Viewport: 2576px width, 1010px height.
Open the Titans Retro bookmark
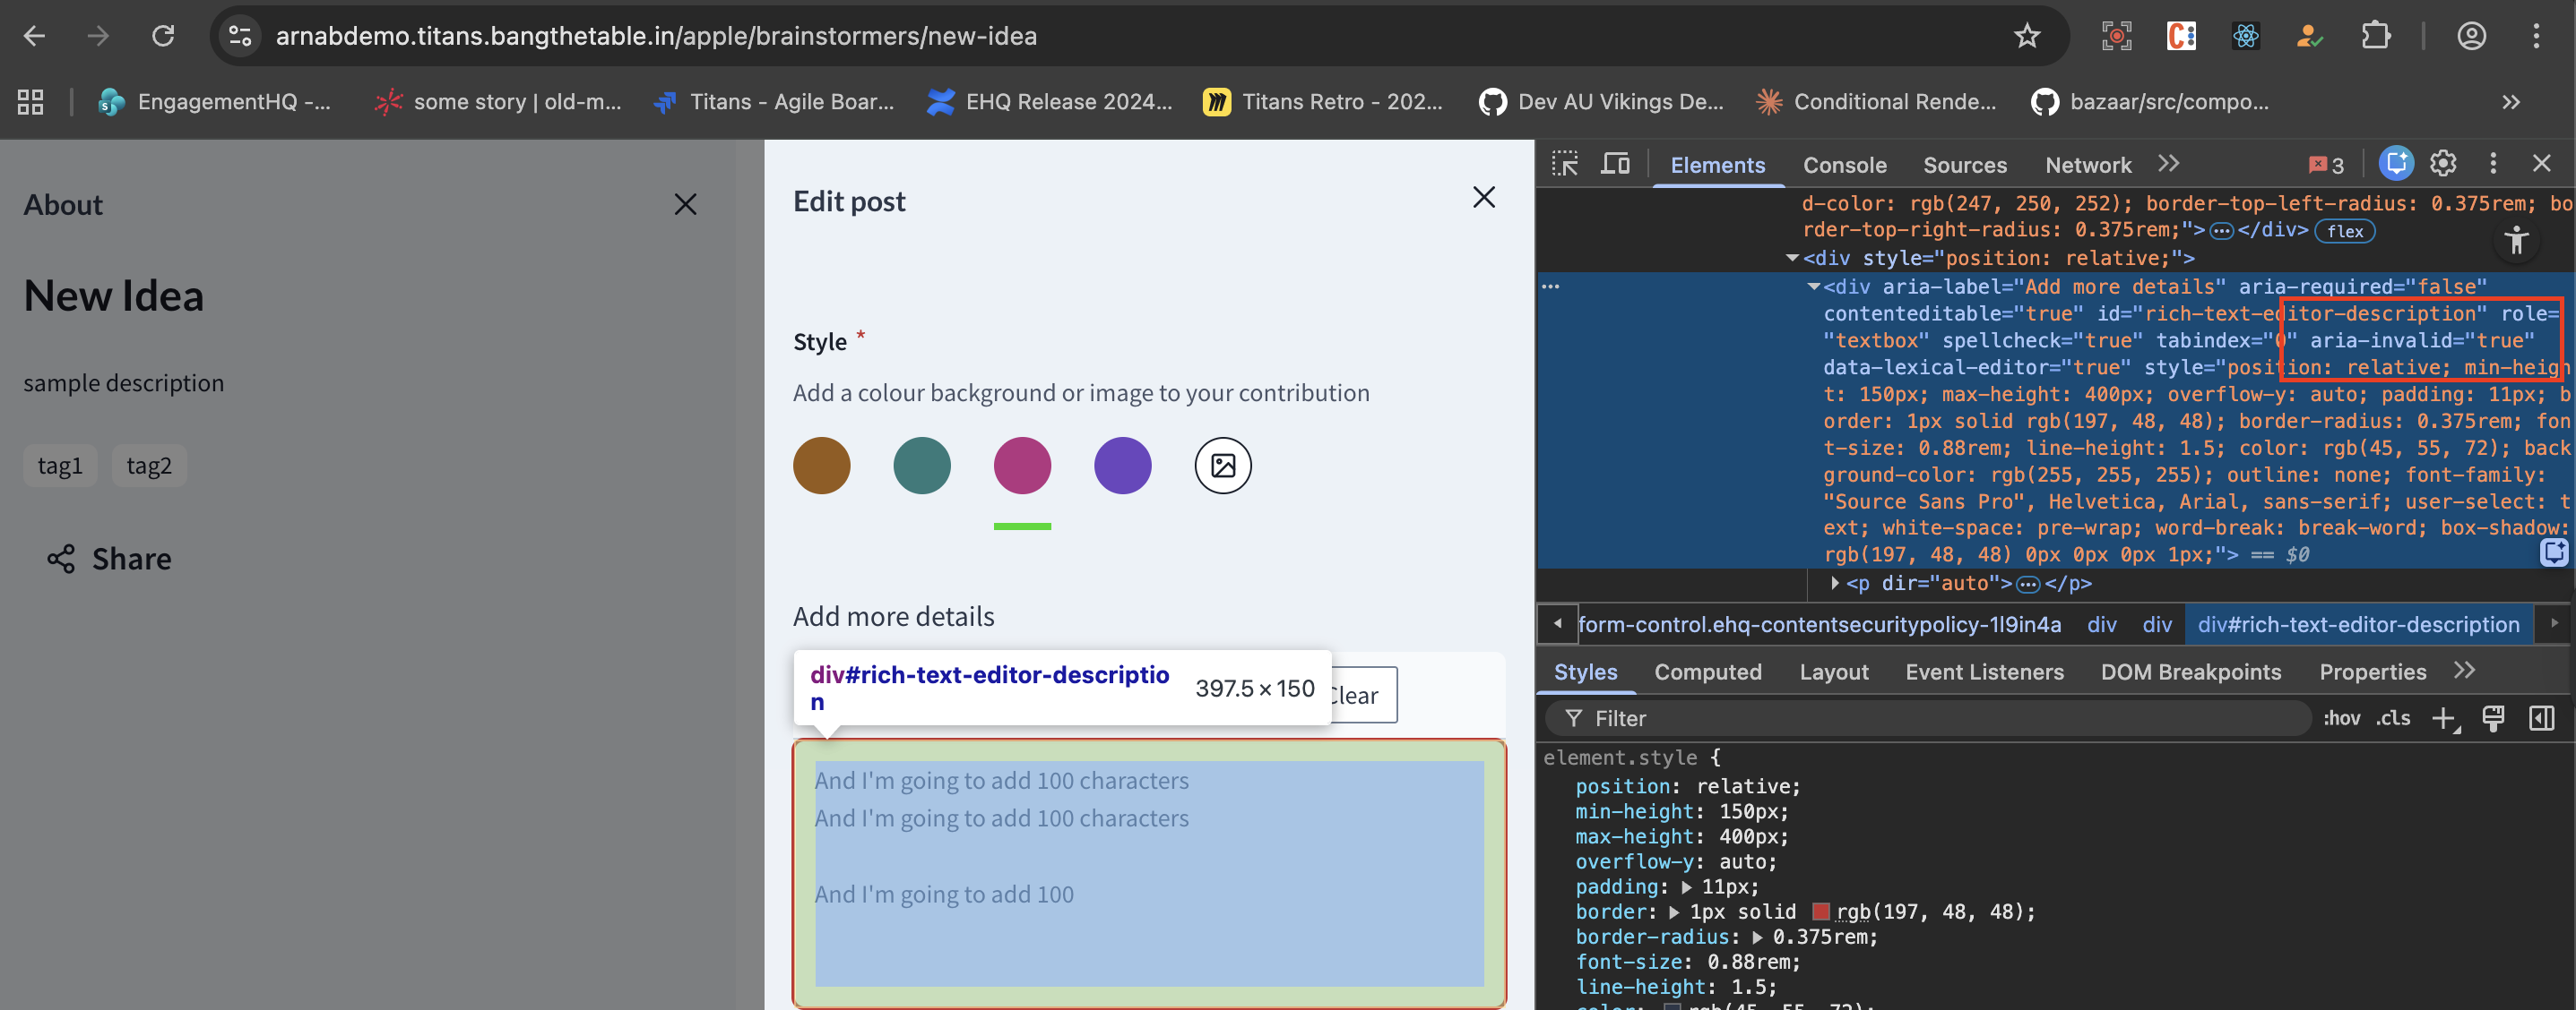[x=1323, y=102]
